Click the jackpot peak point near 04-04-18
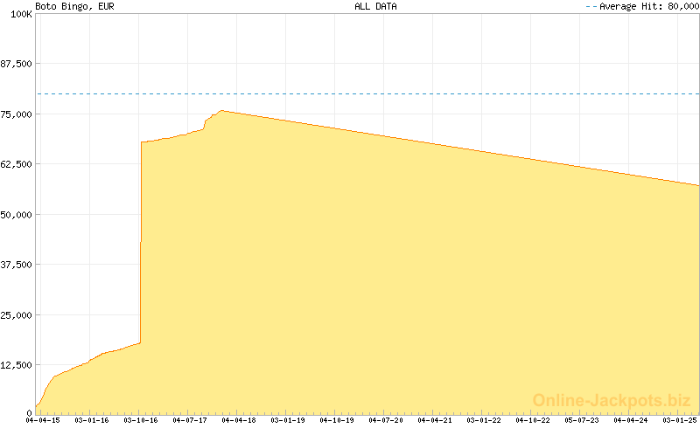The width and height of the screenshot is (700, 428). (x=221, y=110)
